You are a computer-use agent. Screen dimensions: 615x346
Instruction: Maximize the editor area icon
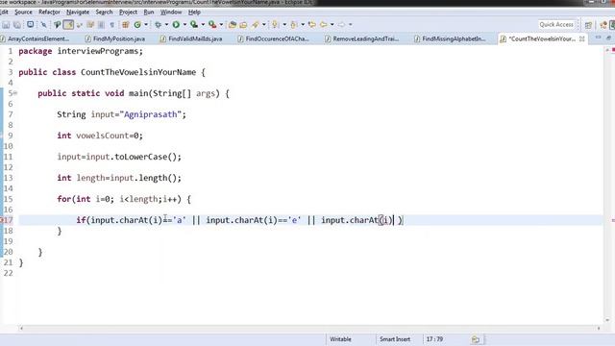[608, 37]
